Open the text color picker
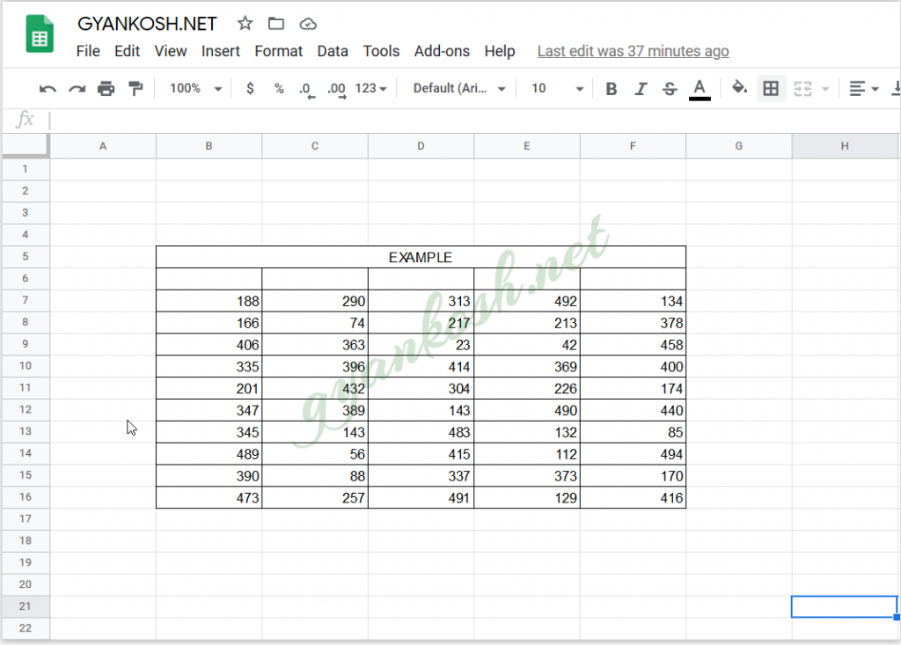 700,88
